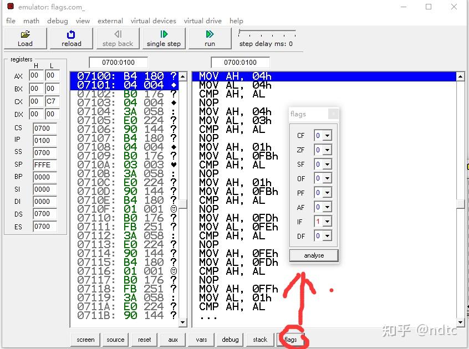Click the reload icon in the toolbar
The width and height of the screenshot is (469, 349).
pyautogui.click(x=71, y=38)
